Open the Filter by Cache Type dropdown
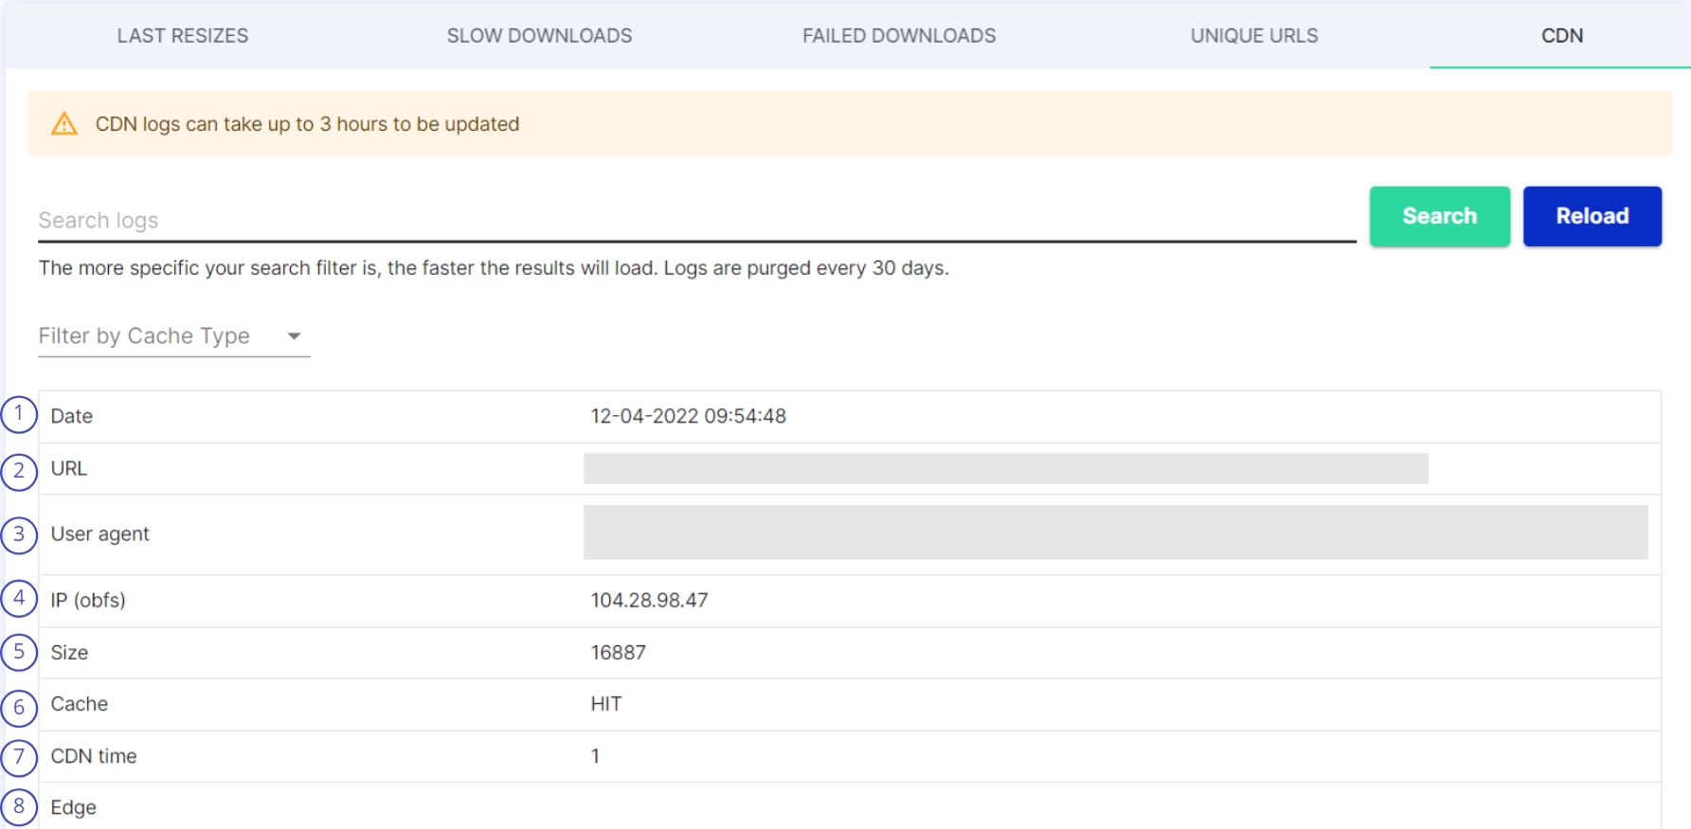 pos(173,336)
